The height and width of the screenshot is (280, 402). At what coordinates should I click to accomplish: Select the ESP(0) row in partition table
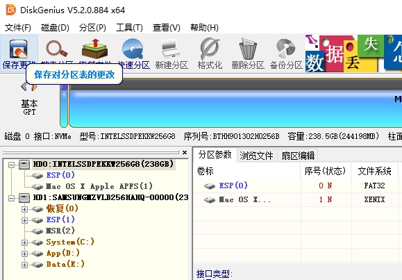pyautogui.click(x=297, y=186)
